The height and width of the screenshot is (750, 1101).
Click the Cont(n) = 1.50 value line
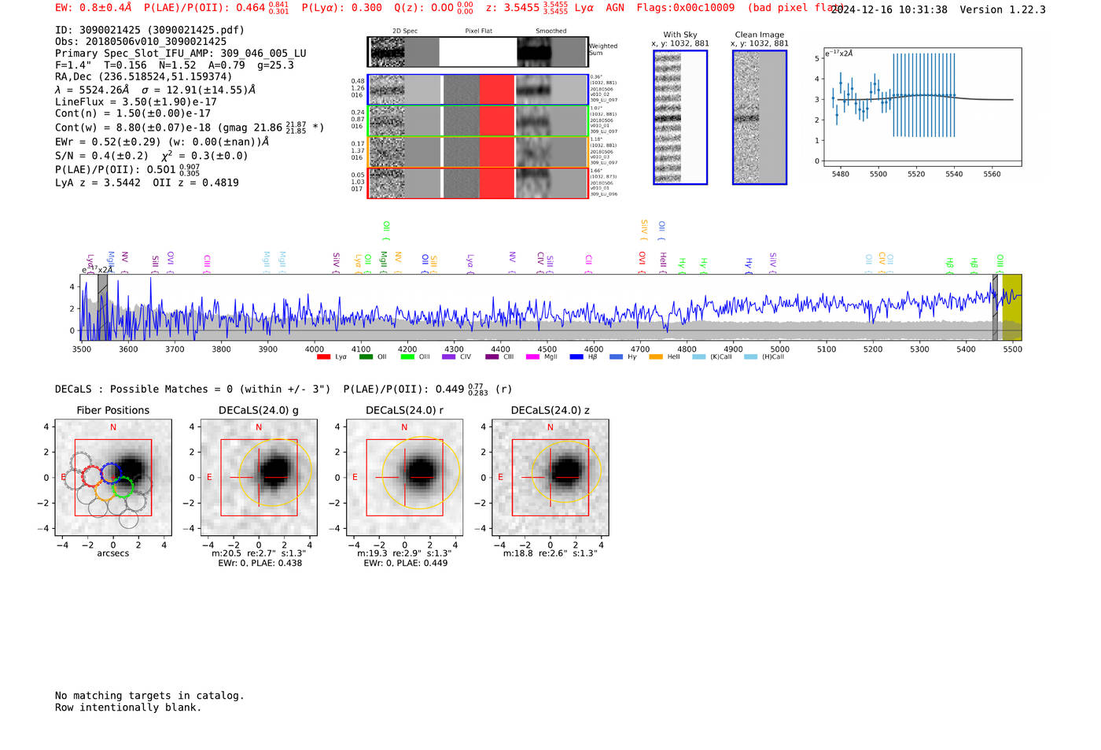pyautogui.click(x=133, y=113)
